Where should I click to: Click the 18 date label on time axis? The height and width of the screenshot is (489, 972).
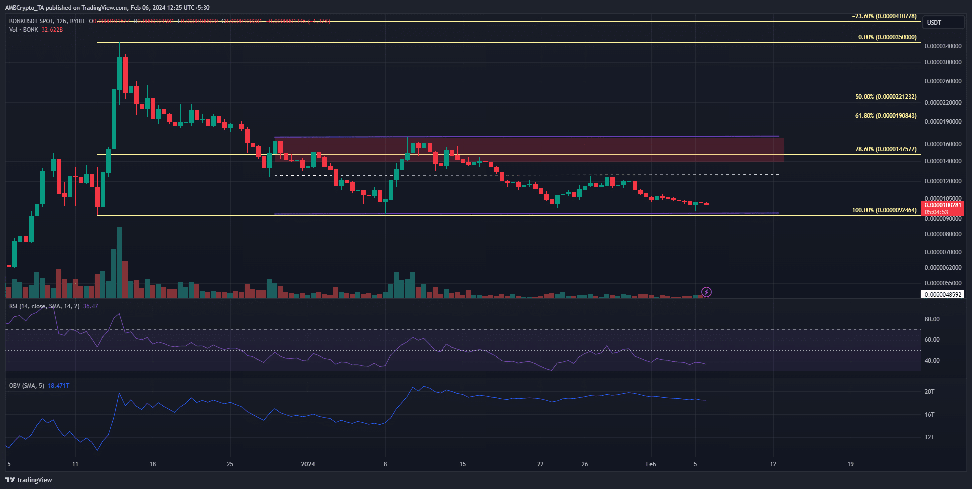153,464
